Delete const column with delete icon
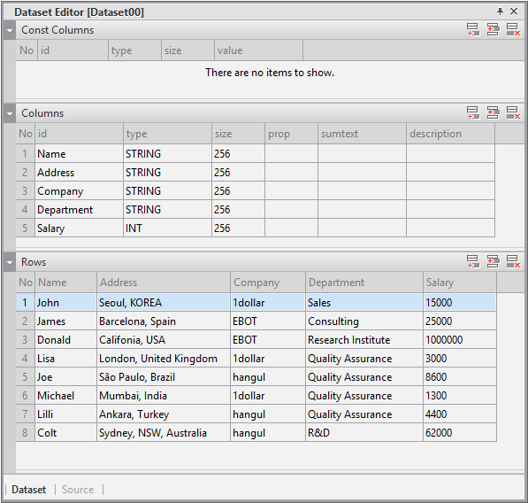The width and height of the screenshot is (528, 503). [x=513, y=30]
